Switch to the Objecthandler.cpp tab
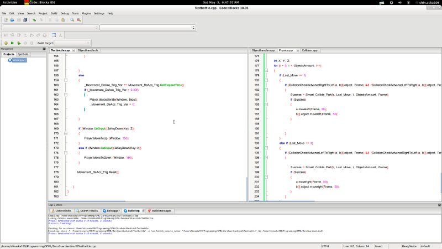442x249 pixels. [x=263, y=50]
